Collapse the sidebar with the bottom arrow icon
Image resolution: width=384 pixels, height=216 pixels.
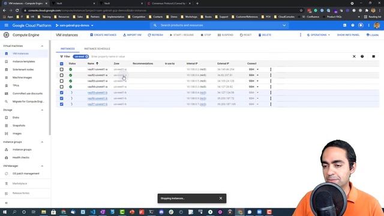point(7,203)
